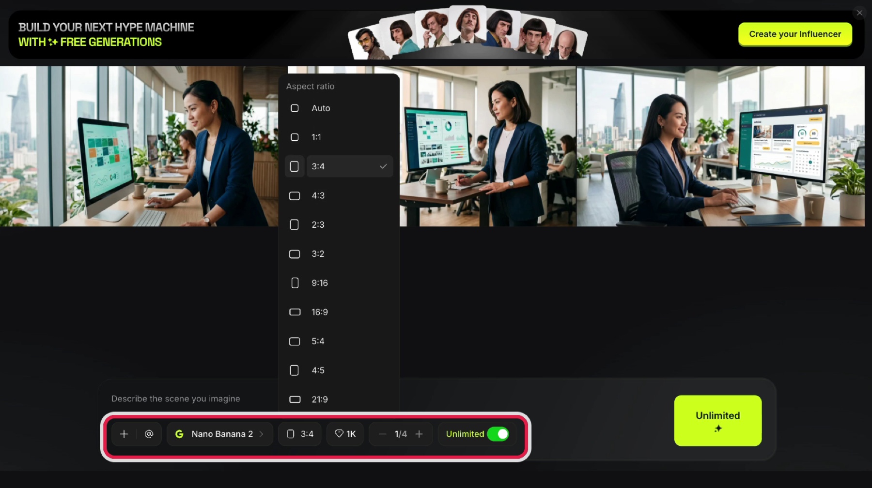872x488 pixels.
Task: Click the Create your Influencer button
Action: pos(795,34)
